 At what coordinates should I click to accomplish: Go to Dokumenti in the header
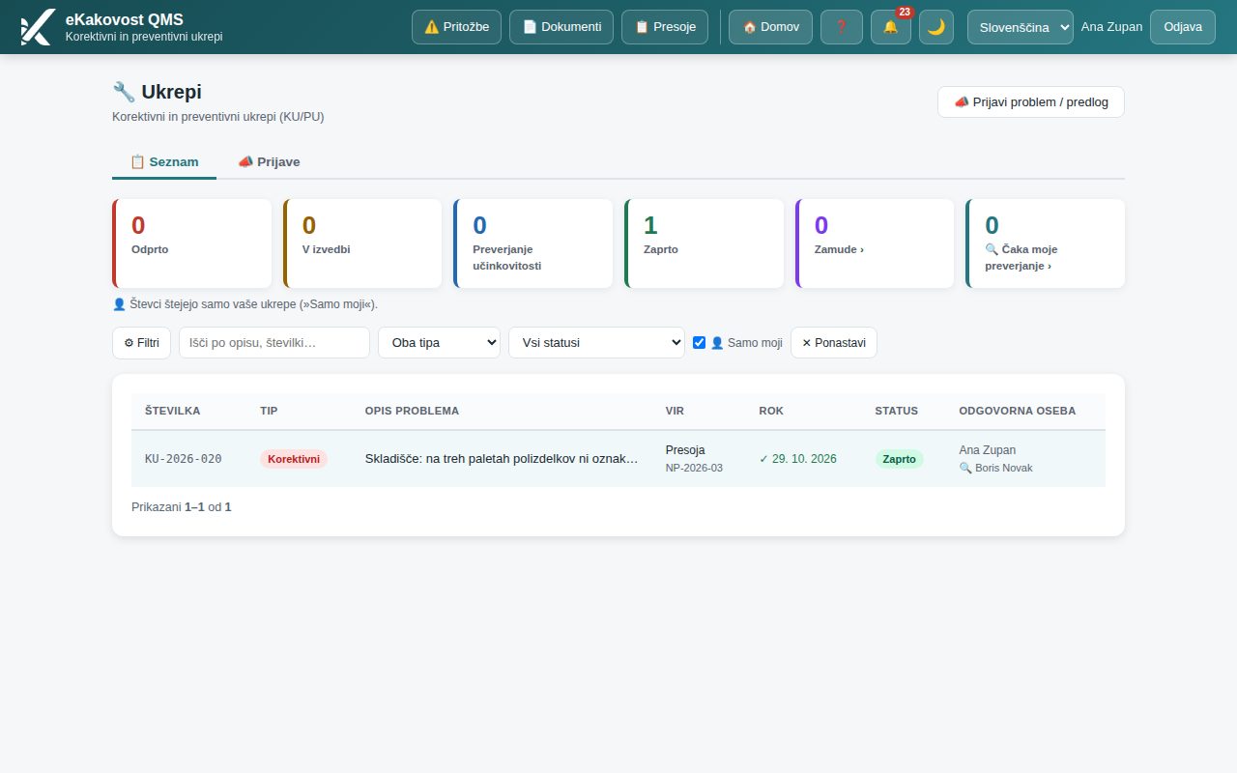click(561, 27)
